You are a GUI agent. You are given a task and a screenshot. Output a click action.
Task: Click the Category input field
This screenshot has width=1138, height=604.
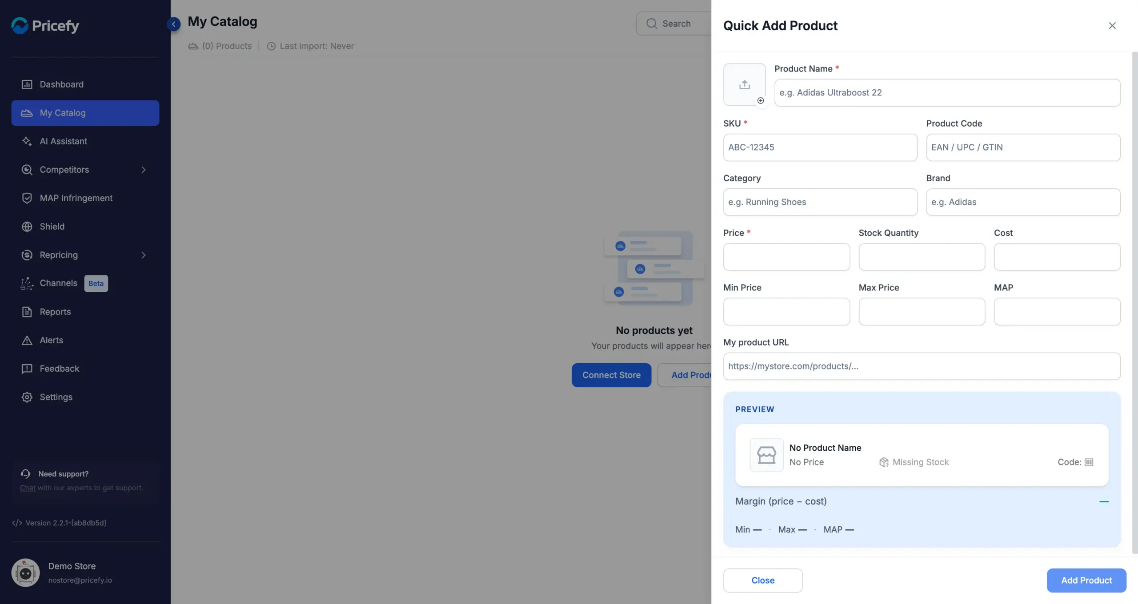pos(820,202)
